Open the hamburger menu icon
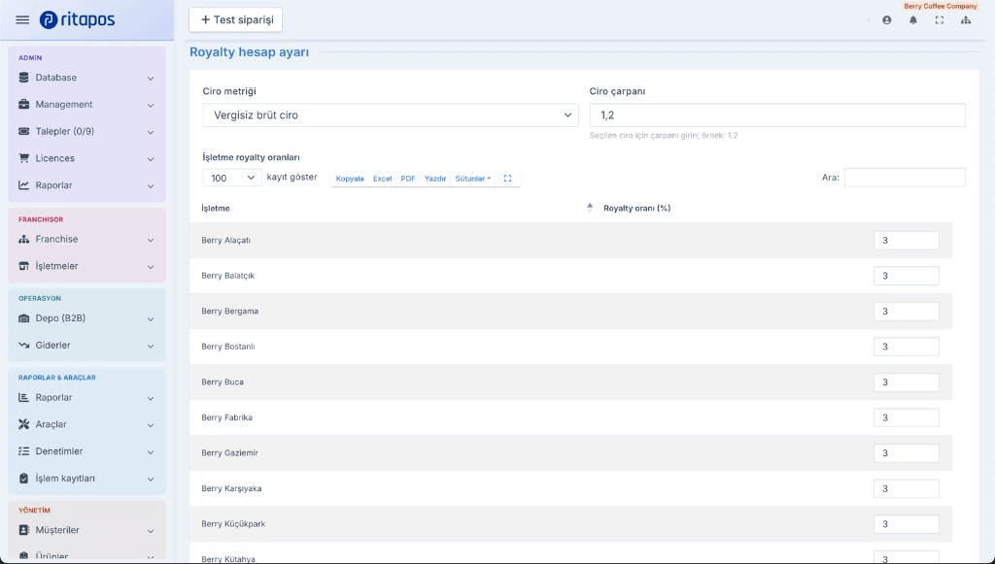Image resolution: width=995 pixels, height=564 pixels. tap(22, 19)
